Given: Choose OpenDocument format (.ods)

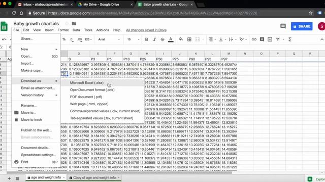Looking at the screenshot, I should tap(103, 90).
